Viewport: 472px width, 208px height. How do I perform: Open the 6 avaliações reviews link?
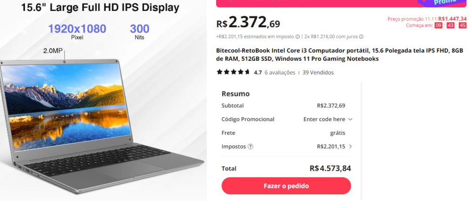[x=280, y=73]
